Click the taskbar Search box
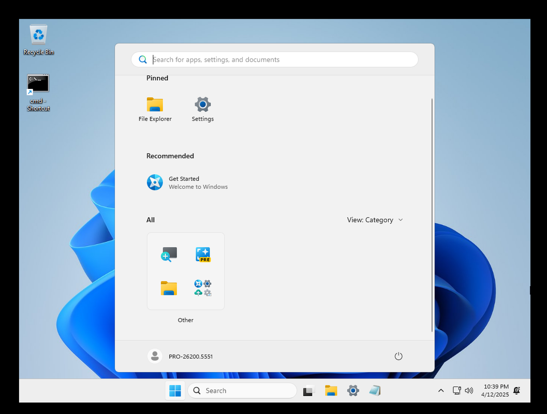Screen dimensions: 547x414 (x=242, y=391)
